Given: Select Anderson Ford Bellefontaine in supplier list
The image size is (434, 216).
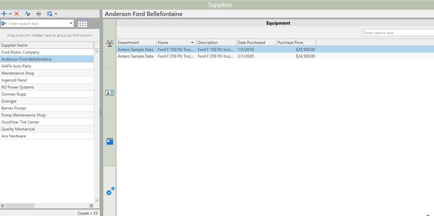Looking at the screenshot, I should point(47,59).
